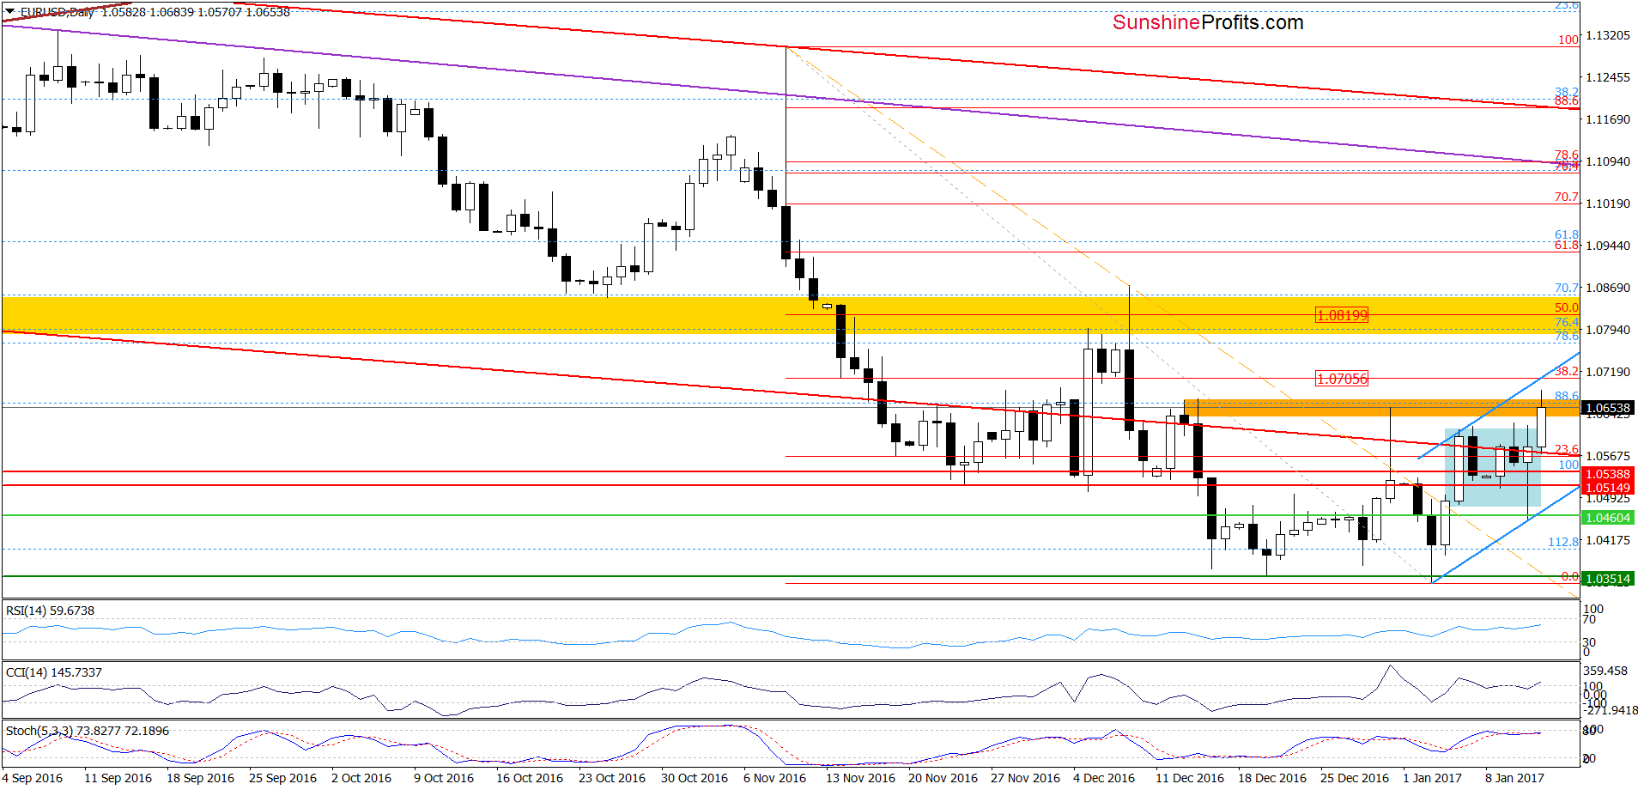The width and height of the screenshot is (1638, 790).
Task: Click the 1.10940 price axis value
Action: click(x=1608, y=161)
